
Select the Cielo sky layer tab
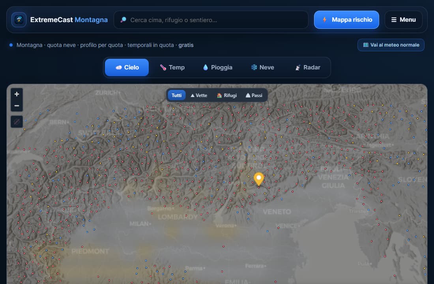127,67
